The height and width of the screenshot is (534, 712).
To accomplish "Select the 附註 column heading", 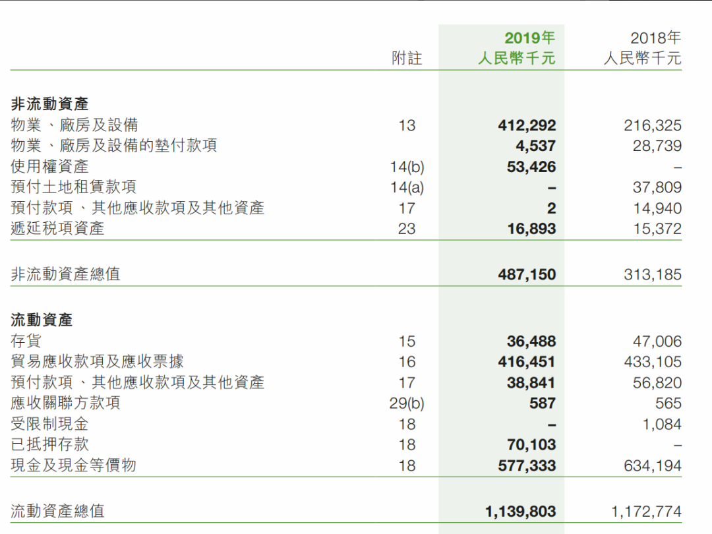I will coord(407,59).
